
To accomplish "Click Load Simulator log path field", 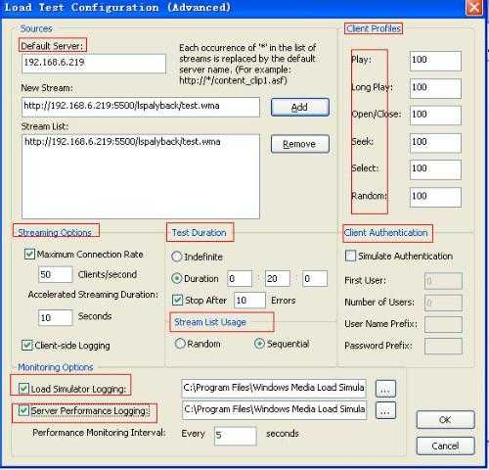I will click(274, 388).
